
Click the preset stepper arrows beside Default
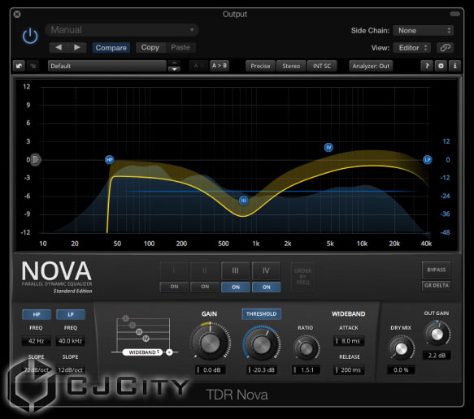pyautogui.click(x=174, y=66)
